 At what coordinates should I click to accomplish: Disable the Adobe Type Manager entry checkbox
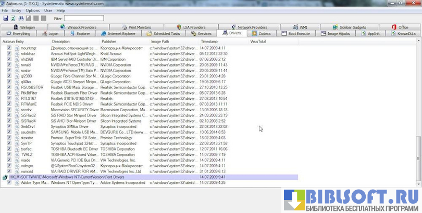pos(9,183)
